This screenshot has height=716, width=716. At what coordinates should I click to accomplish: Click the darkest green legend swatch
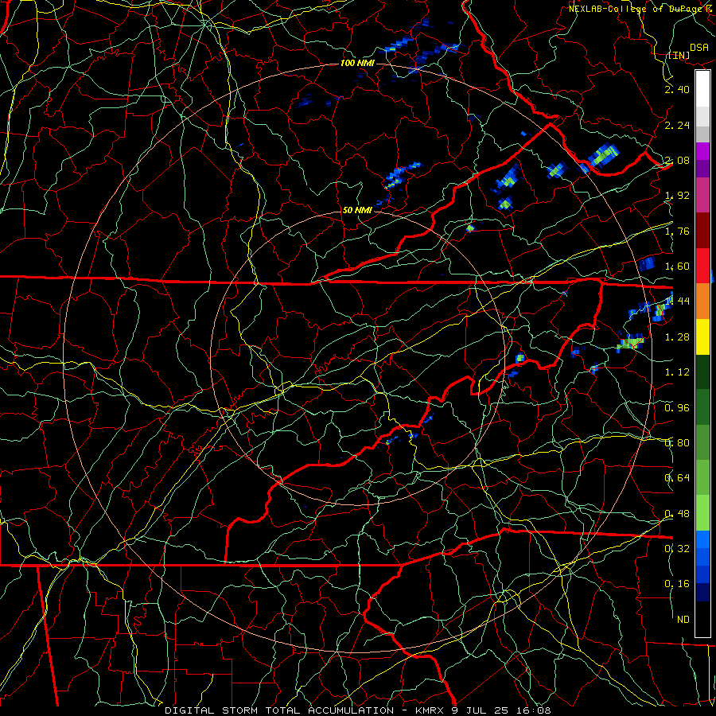point(702,372)
